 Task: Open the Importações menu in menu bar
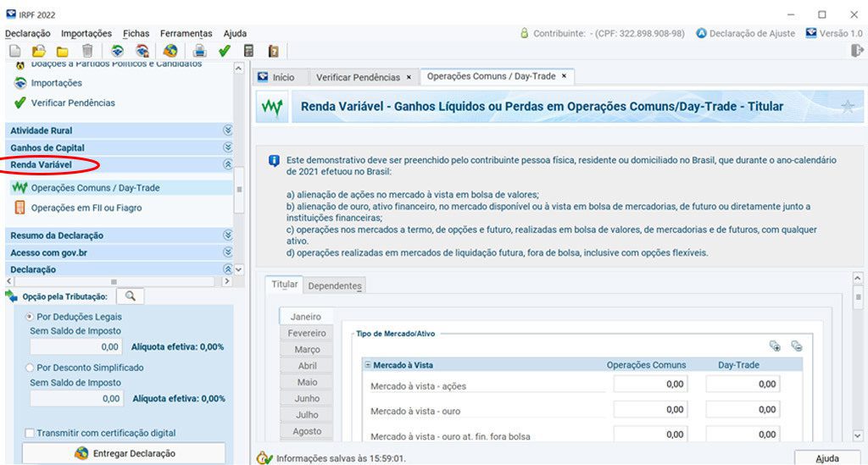pyautogui.click(x=86, y=33)
